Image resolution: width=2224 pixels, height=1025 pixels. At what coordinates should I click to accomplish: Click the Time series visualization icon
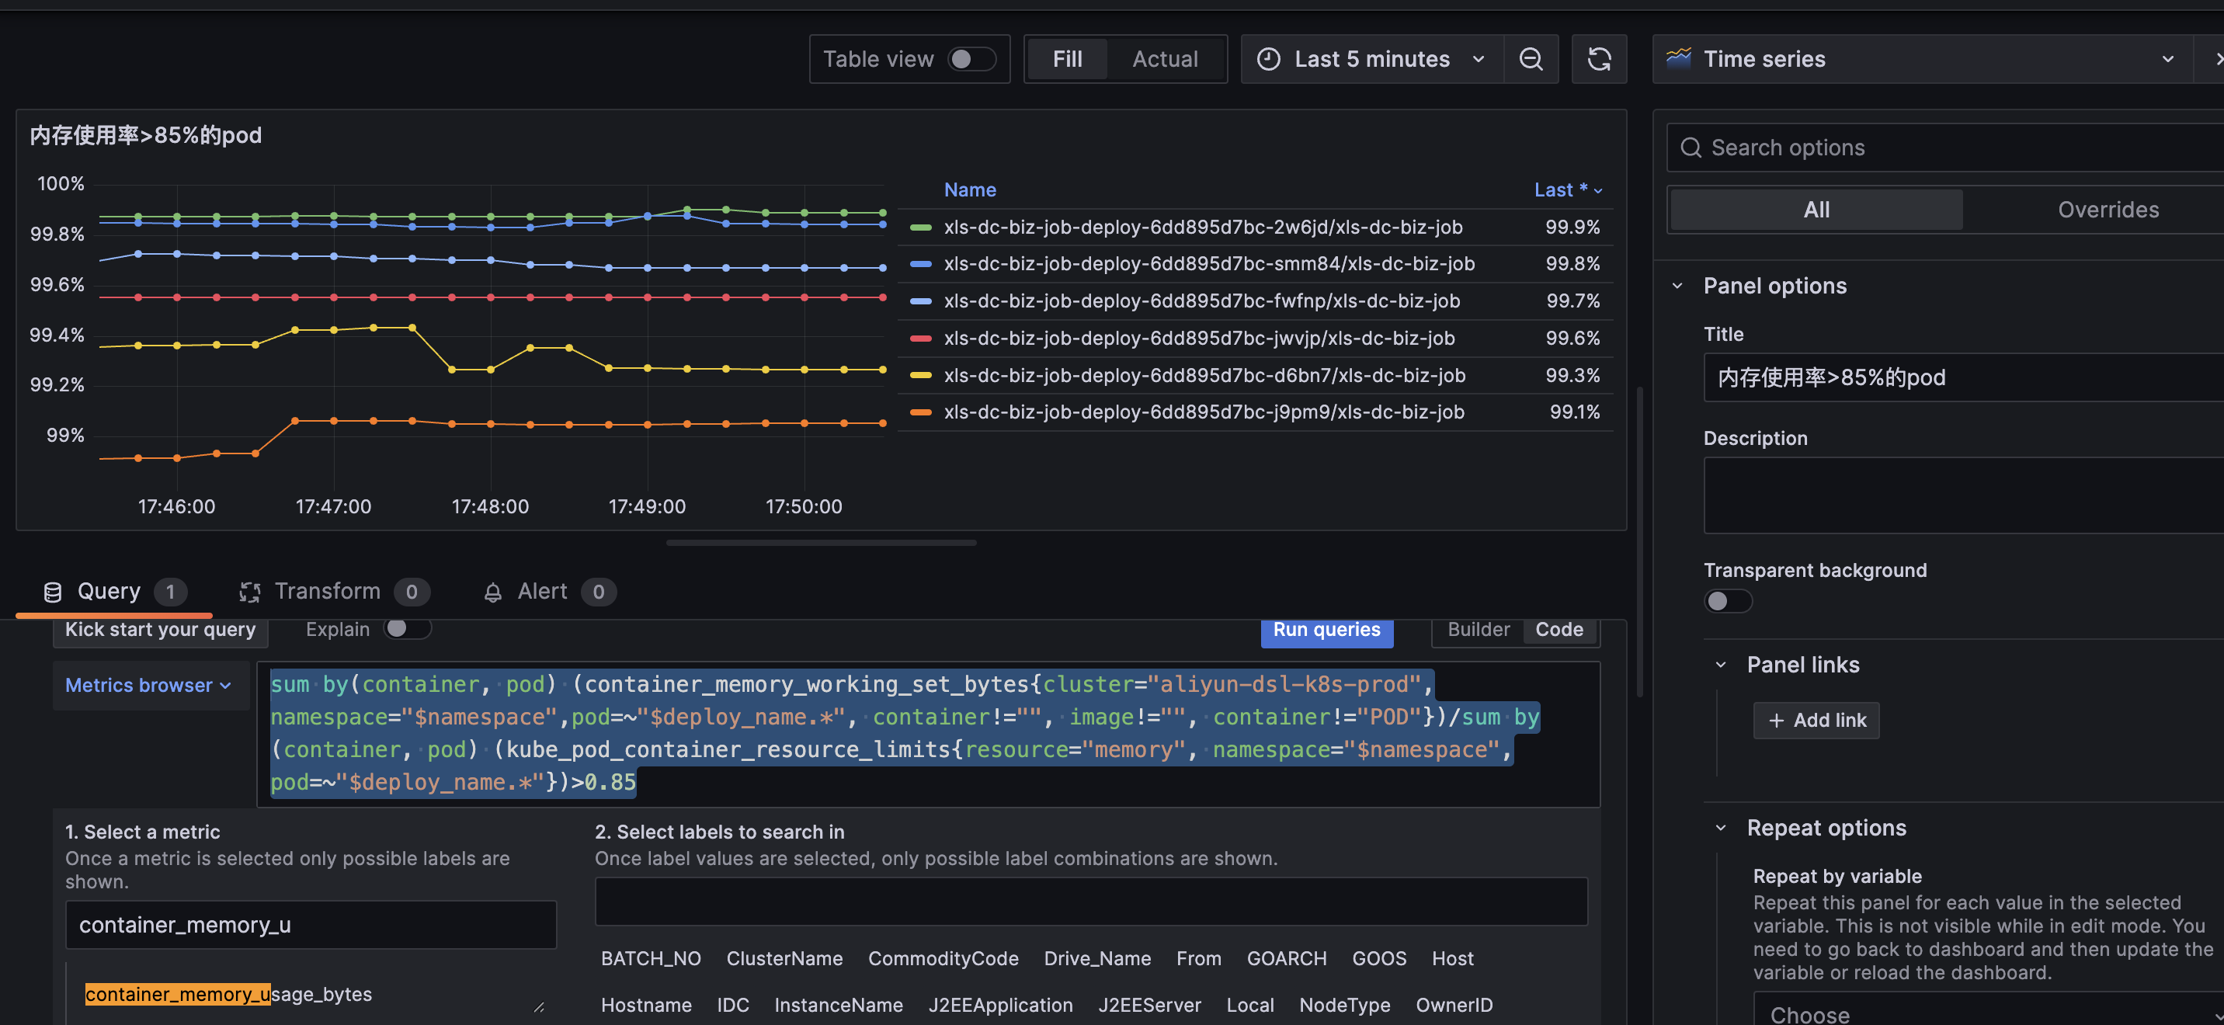1678,59
